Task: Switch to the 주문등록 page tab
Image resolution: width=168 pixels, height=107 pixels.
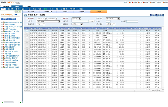Action: [x=82, y=12]
